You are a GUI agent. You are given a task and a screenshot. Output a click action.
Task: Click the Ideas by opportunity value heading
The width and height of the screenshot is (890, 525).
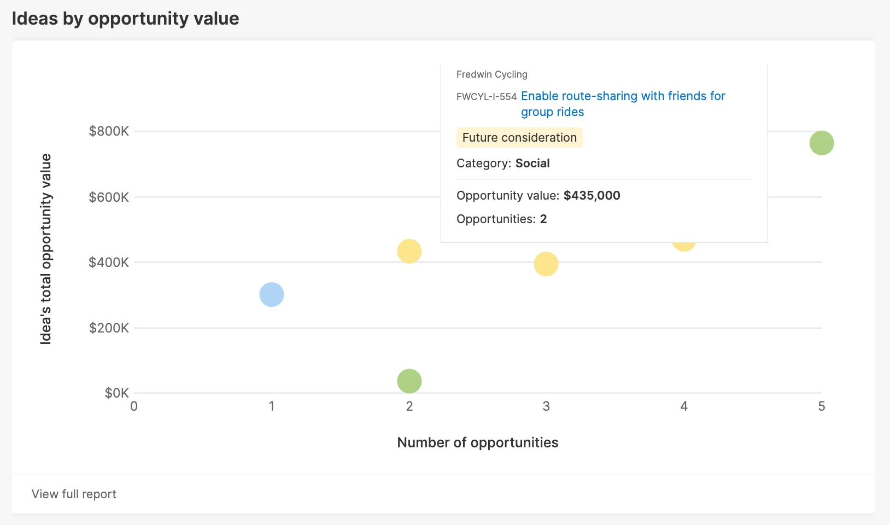pos(125,18)
